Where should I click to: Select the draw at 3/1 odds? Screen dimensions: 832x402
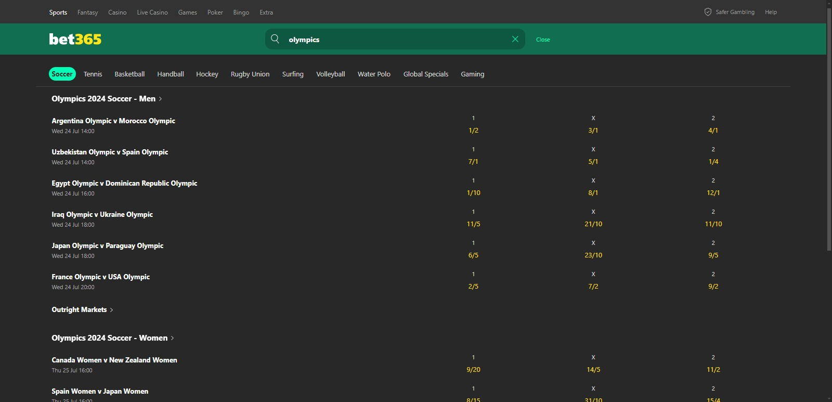pyautogui.click(x=593, y=131)
